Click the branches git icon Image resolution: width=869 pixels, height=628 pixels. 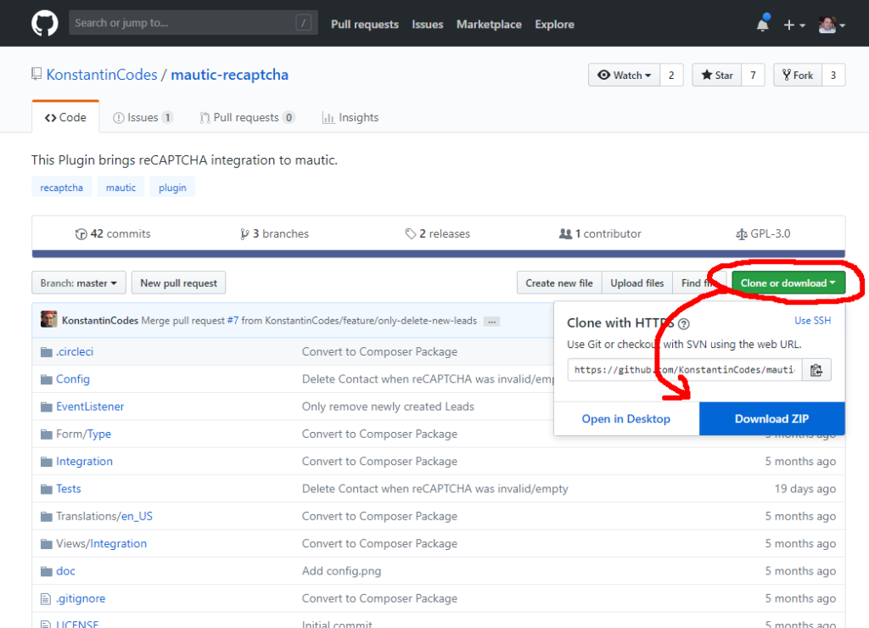[x=244, y=234]
